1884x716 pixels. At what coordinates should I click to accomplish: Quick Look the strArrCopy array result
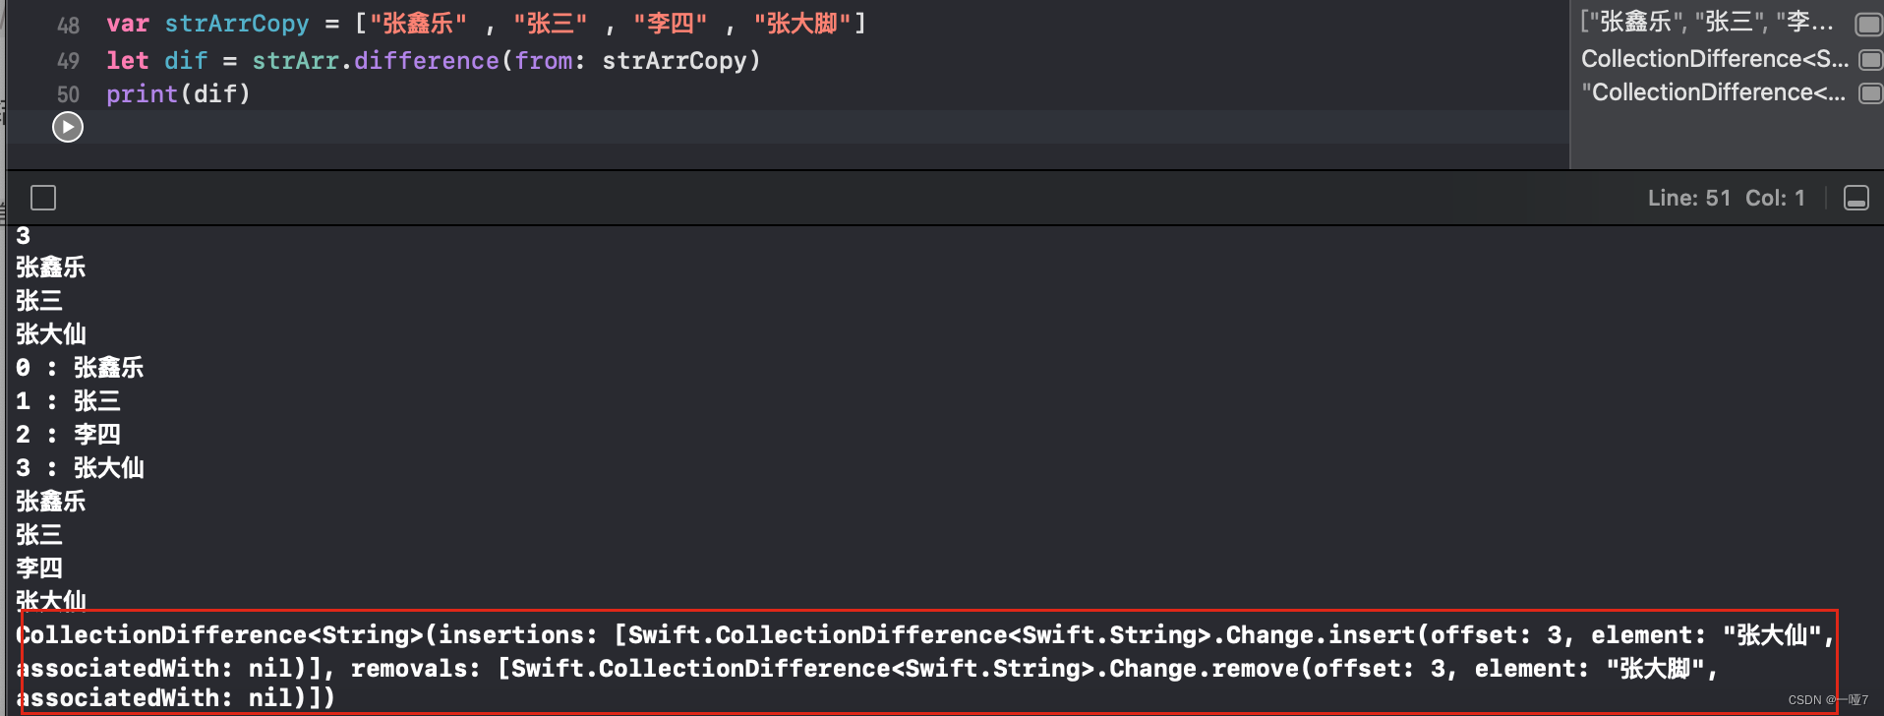1867,24
